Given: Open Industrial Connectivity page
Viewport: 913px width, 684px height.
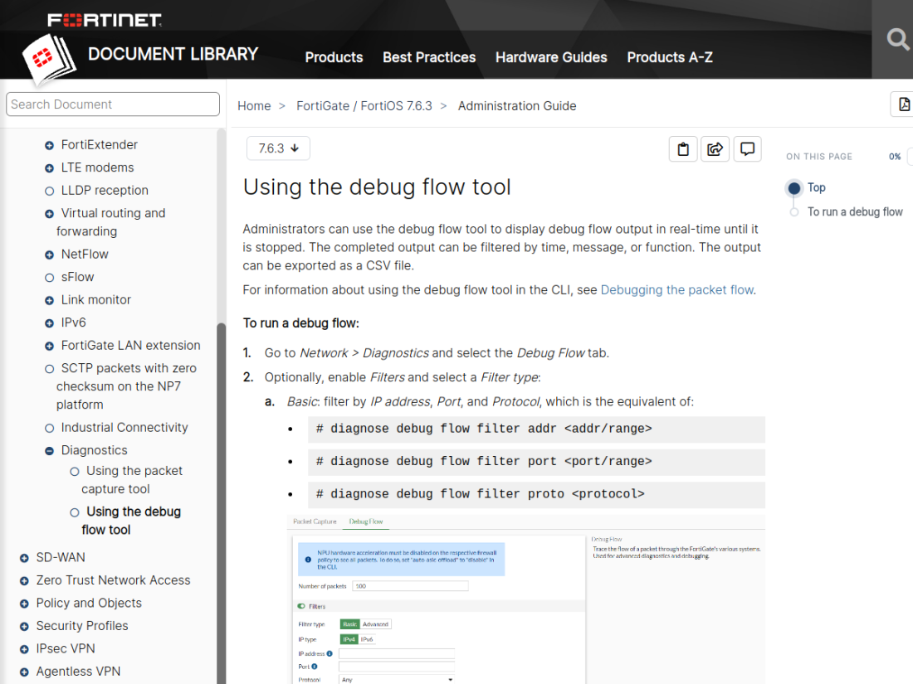Looking at the screenshot, I should [124, 428].
